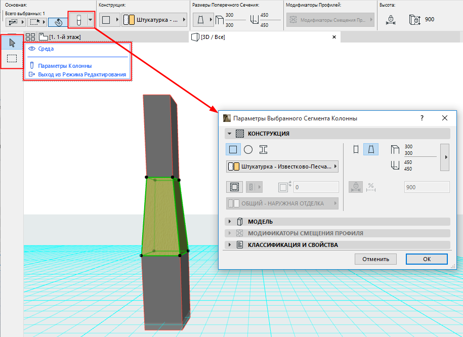
Task: Open rectangular structure type flyout in Info Box
Action: (x=109, y=20)
